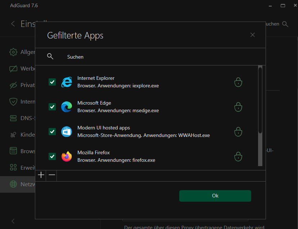Click the Mozilla Firefox lock icon
This screenshot has height=229, width=298.
coord(238,156)
